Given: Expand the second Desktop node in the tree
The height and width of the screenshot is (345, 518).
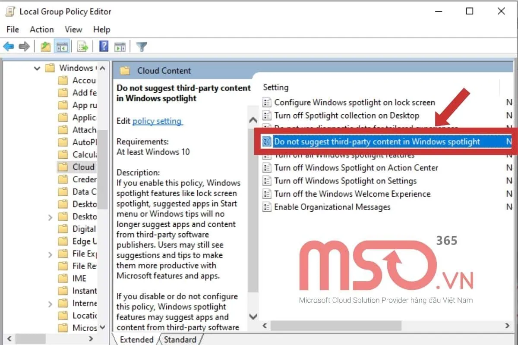Looking at the screenshot, I should coord(51,216).
